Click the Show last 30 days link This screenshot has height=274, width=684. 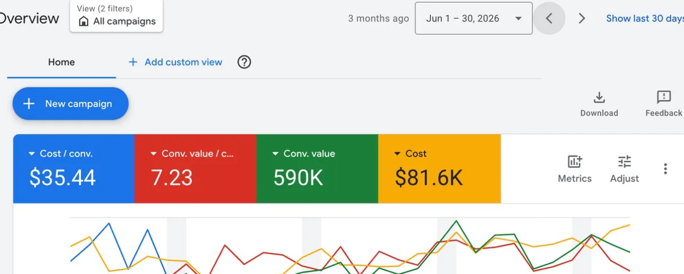point(645,18)
